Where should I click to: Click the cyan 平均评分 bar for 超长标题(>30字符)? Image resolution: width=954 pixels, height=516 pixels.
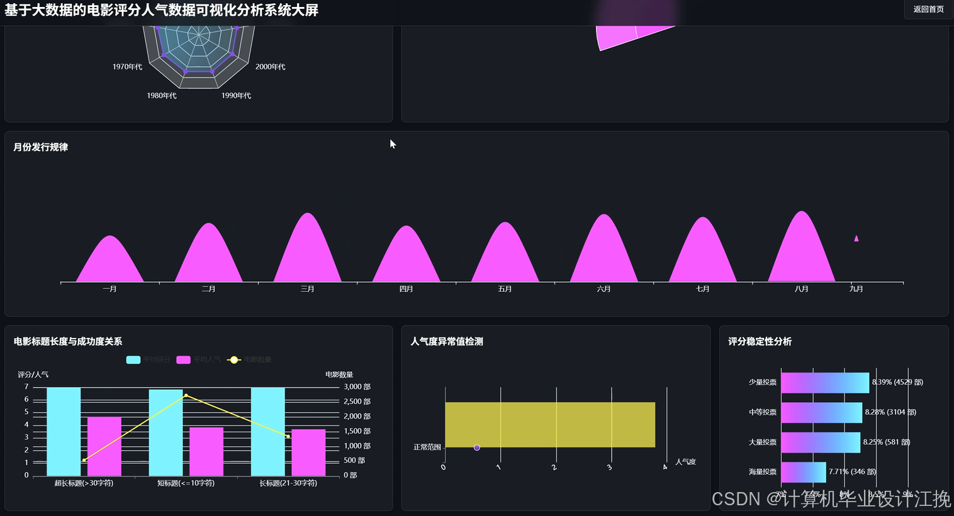pyautogui.click(x=64, y=432)
